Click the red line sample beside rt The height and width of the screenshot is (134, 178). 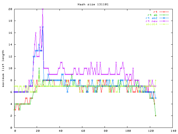coord(164,12)
